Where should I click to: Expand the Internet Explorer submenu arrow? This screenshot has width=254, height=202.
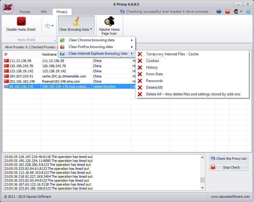132,53
